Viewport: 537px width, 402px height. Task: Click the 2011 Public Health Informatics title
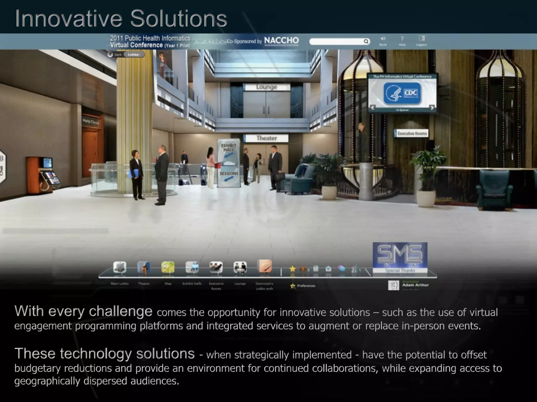[150, 42]
